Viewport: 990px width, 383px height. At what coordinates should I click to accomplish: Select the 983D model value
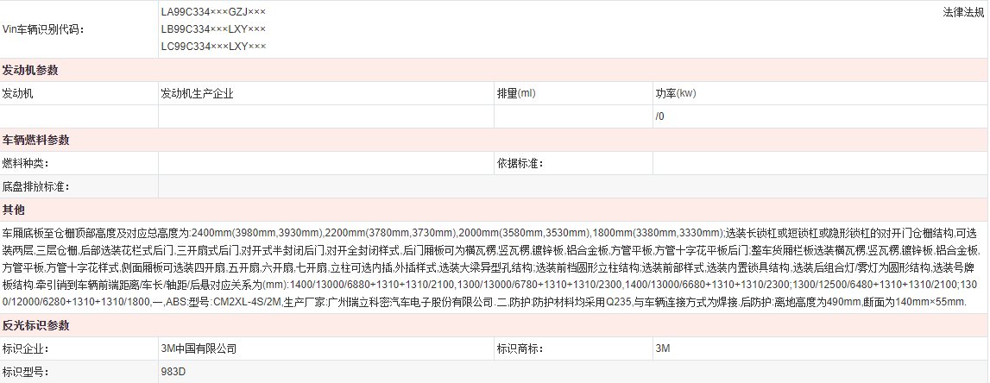[x=173, y=373]
